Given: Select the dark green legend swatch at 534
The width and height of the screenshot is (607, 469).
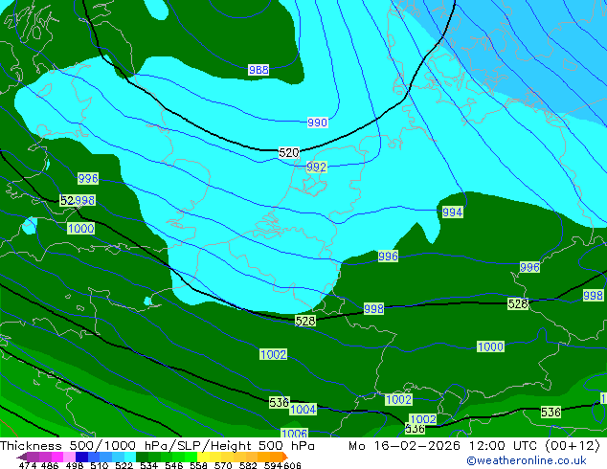Looking at the screenshot, I should (x=143, y=457).
